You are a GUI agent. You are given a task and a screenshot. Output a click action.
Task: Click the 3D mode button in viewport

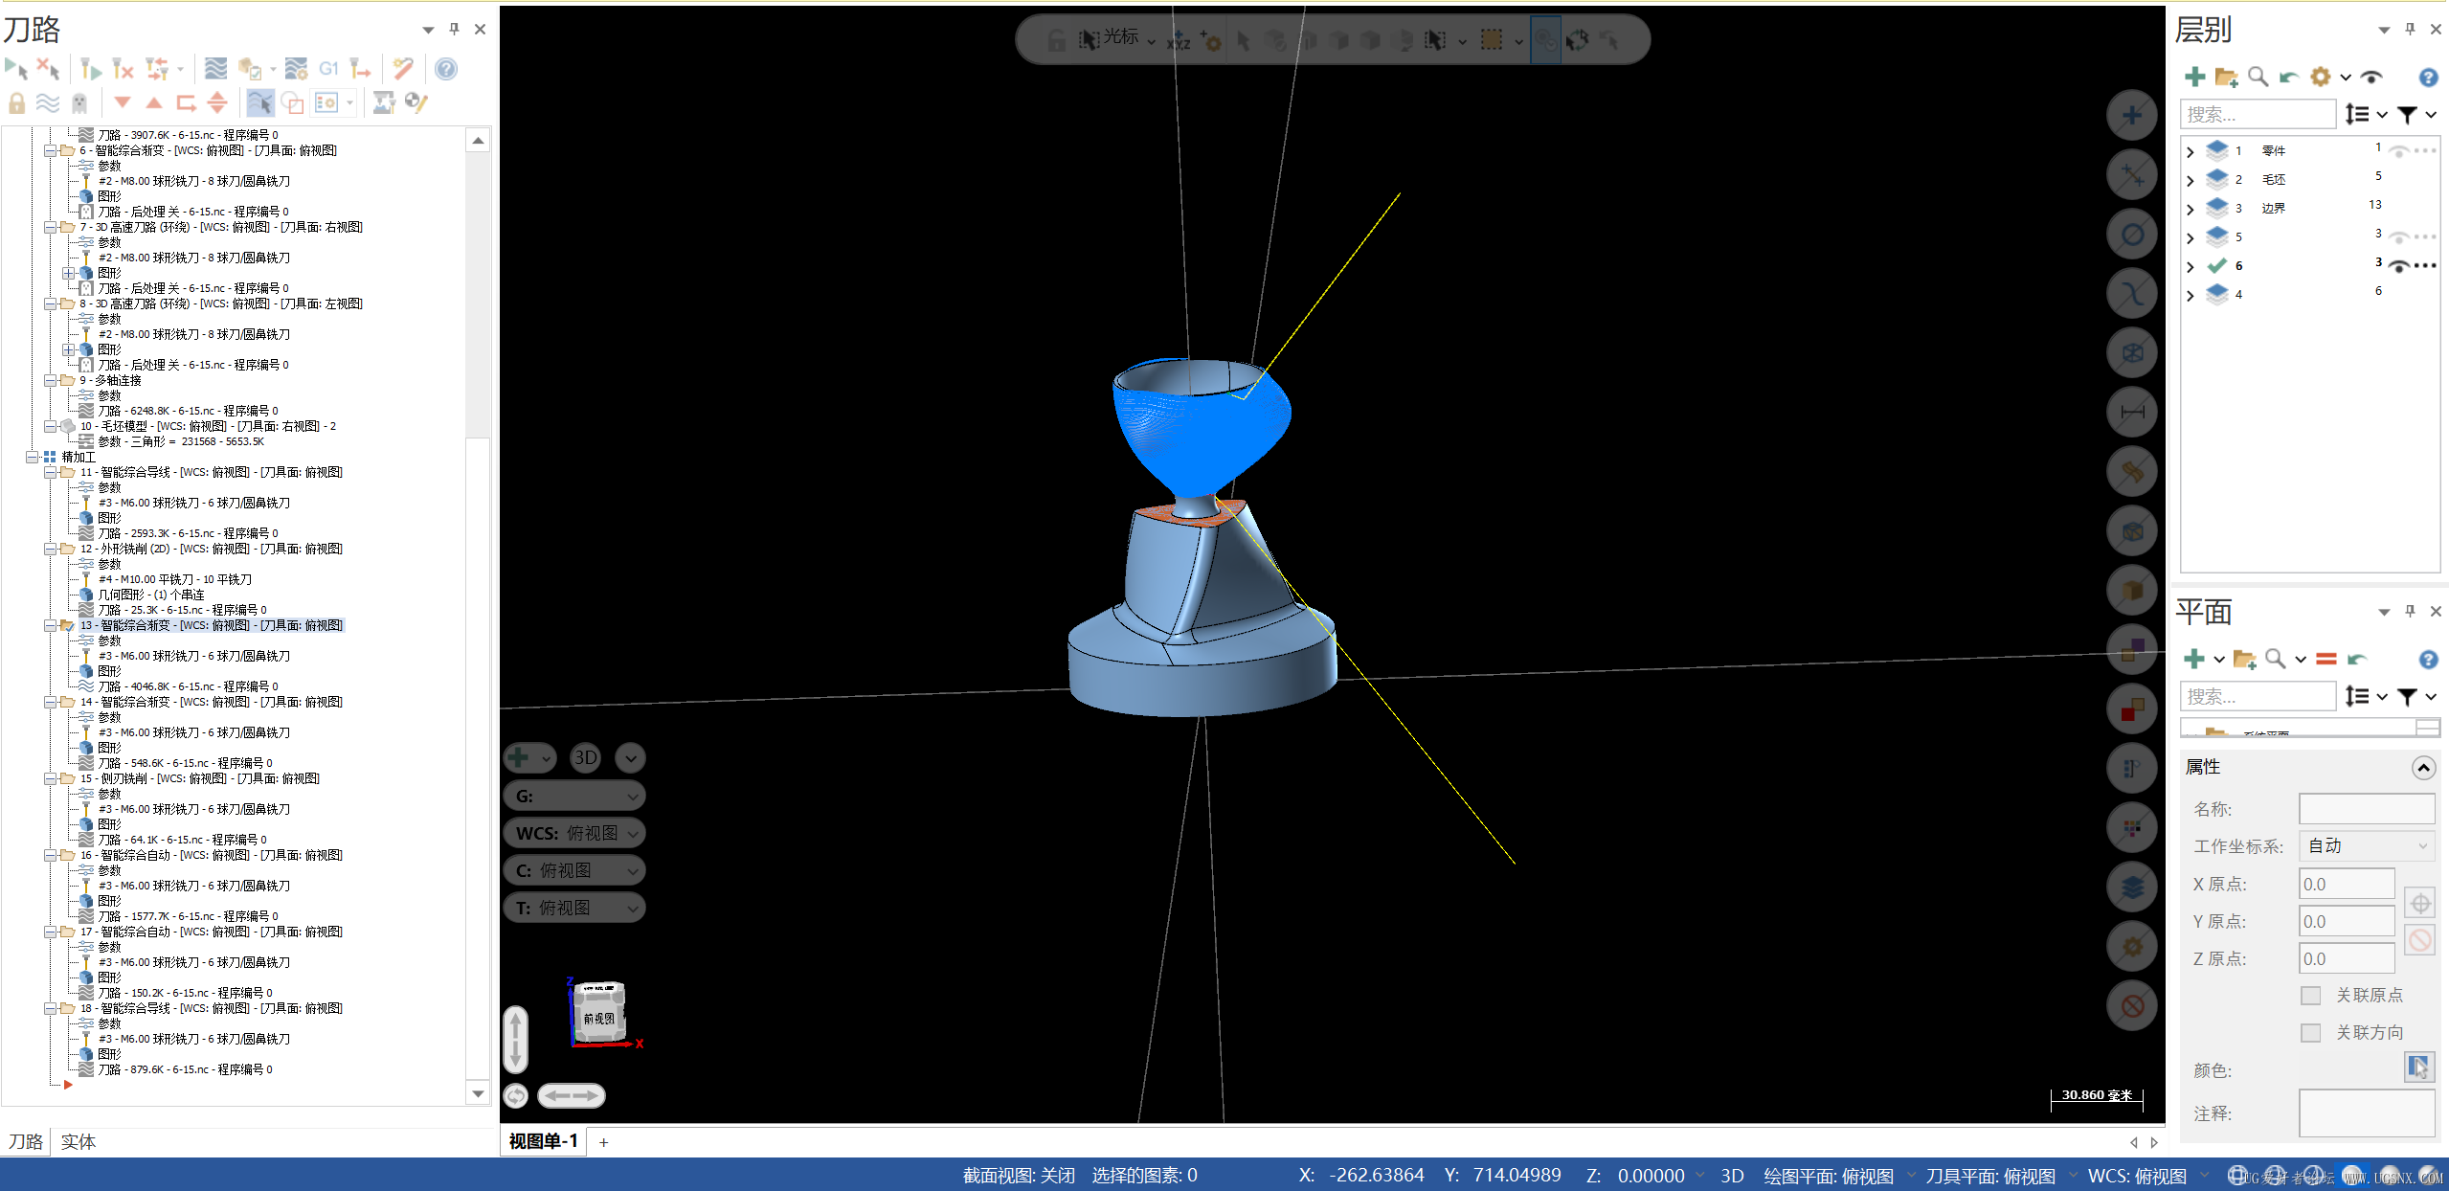click(x=585, y=758)
